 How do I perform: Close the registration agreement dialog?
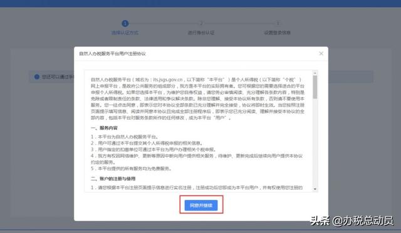pyautogui.click(x=321, y=53)
